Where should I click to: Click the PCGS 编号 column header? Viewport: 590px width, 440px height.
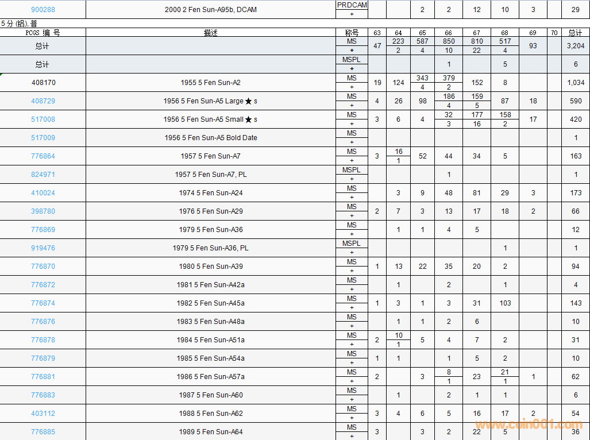(x=43, y=33)
